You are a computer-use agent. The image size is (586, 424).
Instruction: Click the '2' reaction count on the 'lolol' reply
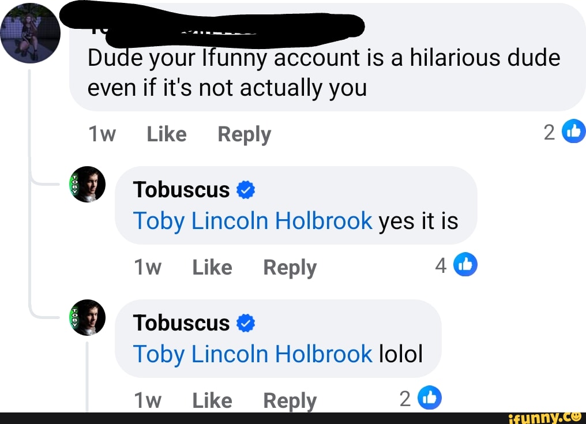[x=404, y=397]
